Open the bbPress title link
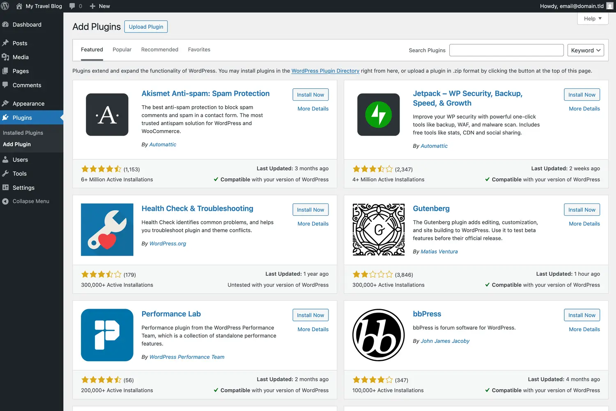 pos(427,314)
